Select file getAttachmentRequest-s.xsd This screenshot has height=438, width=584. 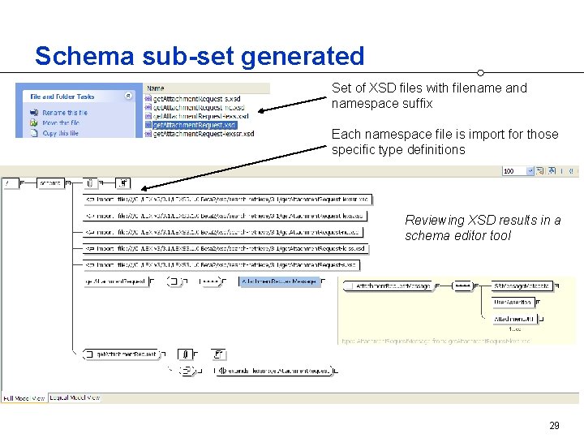[196, 99]
